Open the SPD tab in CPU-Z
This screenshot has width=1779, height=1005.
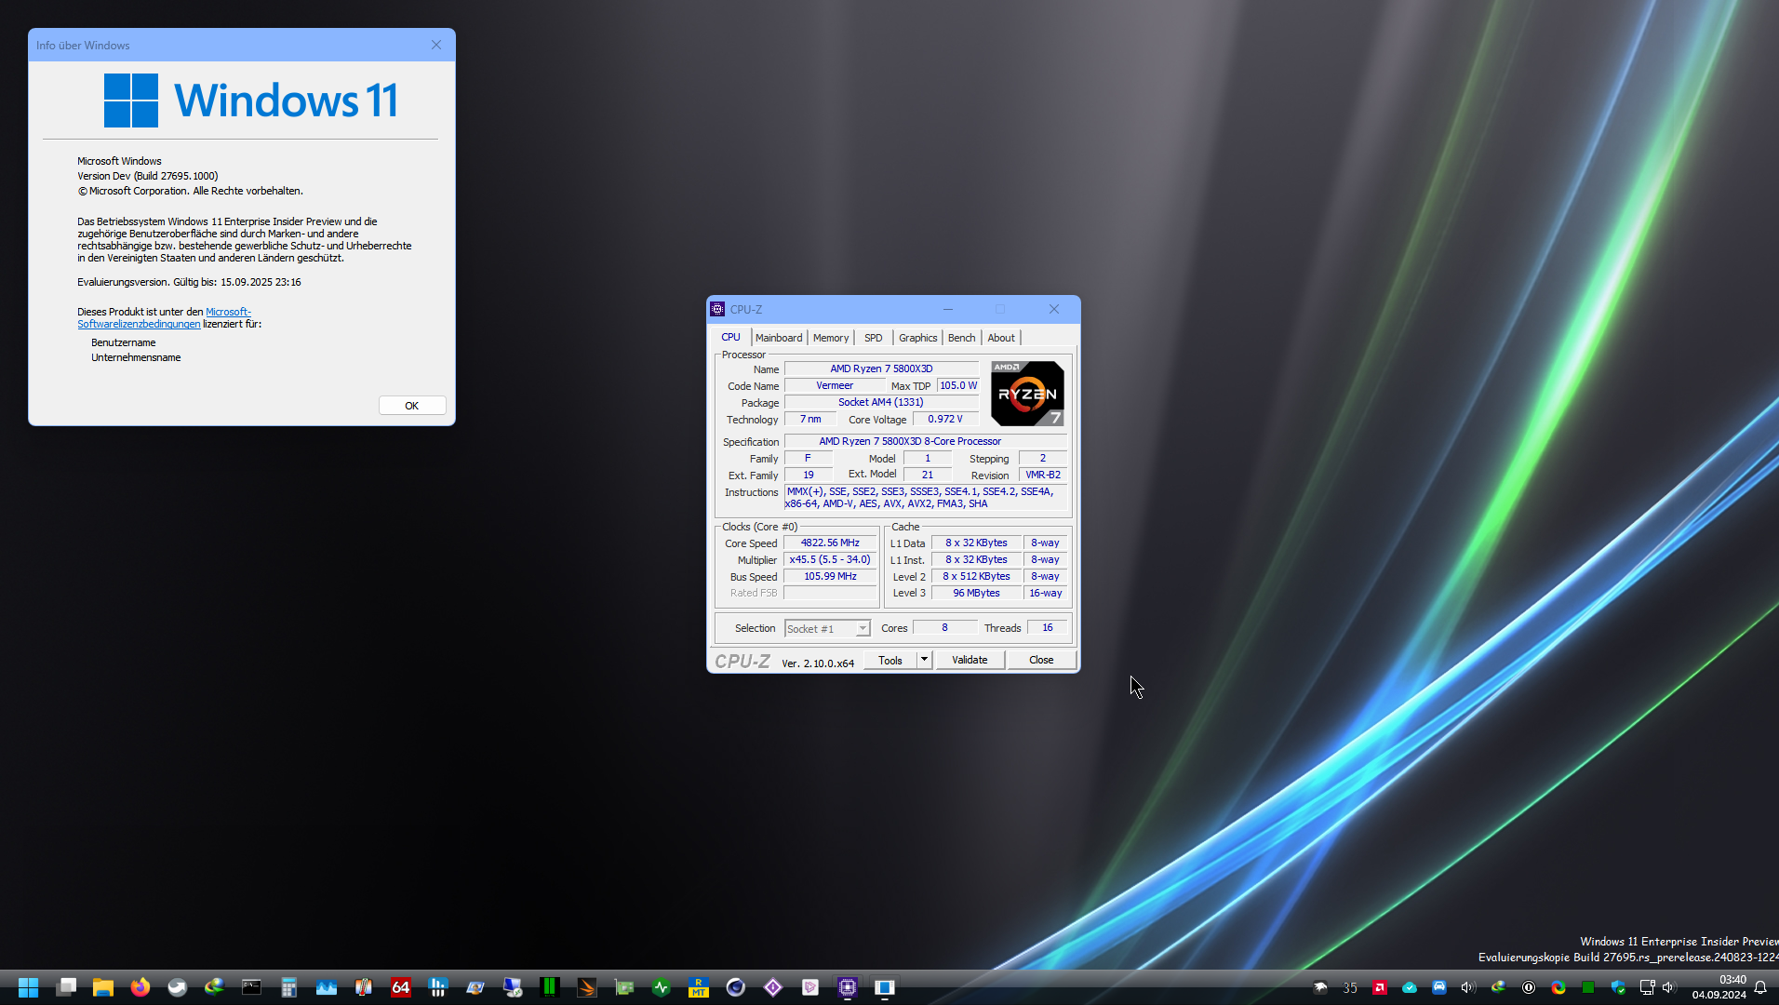(873, 338)
